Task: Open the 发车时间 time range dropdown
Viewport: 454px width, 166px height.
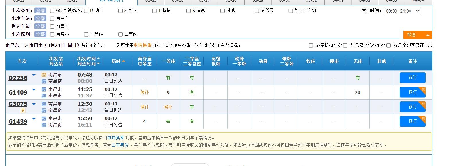Action: pyautogui.click(x=403, y=11)
